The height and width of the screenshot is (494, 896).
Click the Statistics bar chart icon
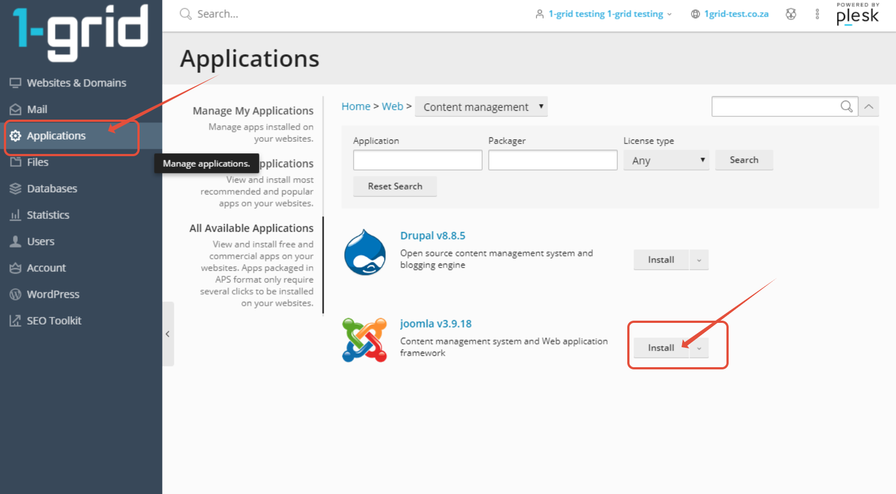[16, 215]
